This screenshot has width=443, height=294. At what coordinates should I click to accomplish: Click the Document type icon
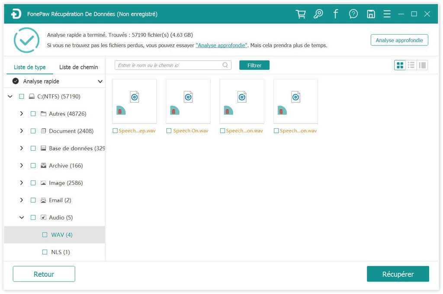pos(43,131)
